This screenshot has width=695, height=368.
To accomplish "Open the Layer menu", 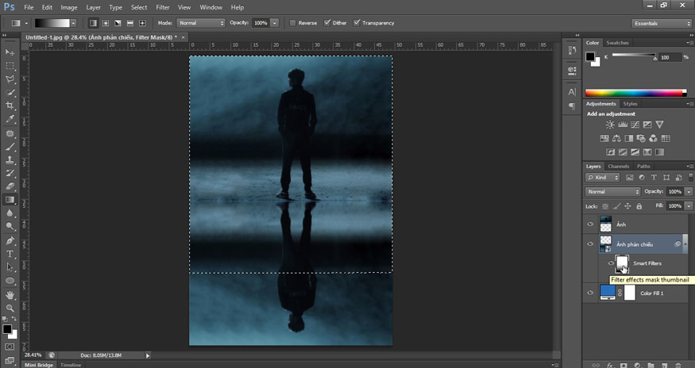I will pos(93,7).
